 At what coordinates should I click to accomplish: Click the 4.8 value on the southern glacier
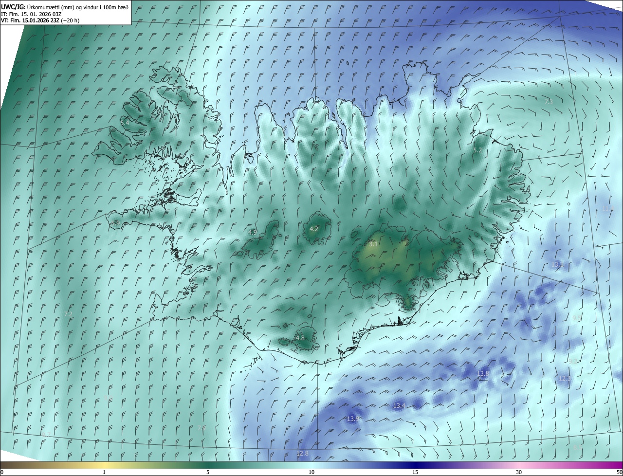click(x=300, y=338)
